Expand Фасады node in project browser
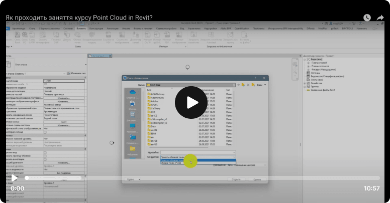 (x=308, y=70)
